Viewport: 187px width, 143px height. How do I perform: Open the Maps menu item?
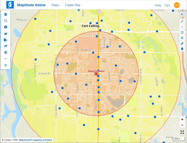[x=55, y=5]
